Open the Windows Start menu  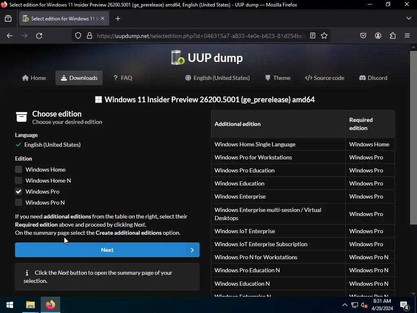pyautogui.click(x=10, y=305)
